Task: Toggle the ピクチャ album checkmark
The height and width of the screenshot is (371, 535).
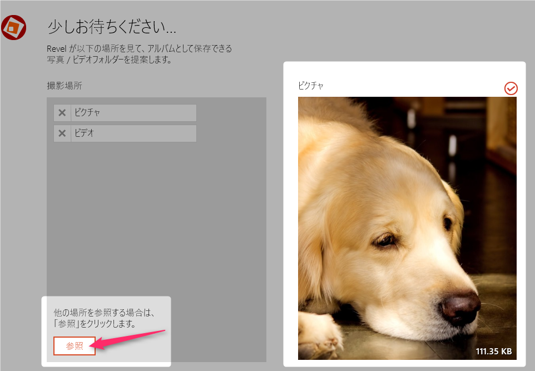Action: (511, 88)
